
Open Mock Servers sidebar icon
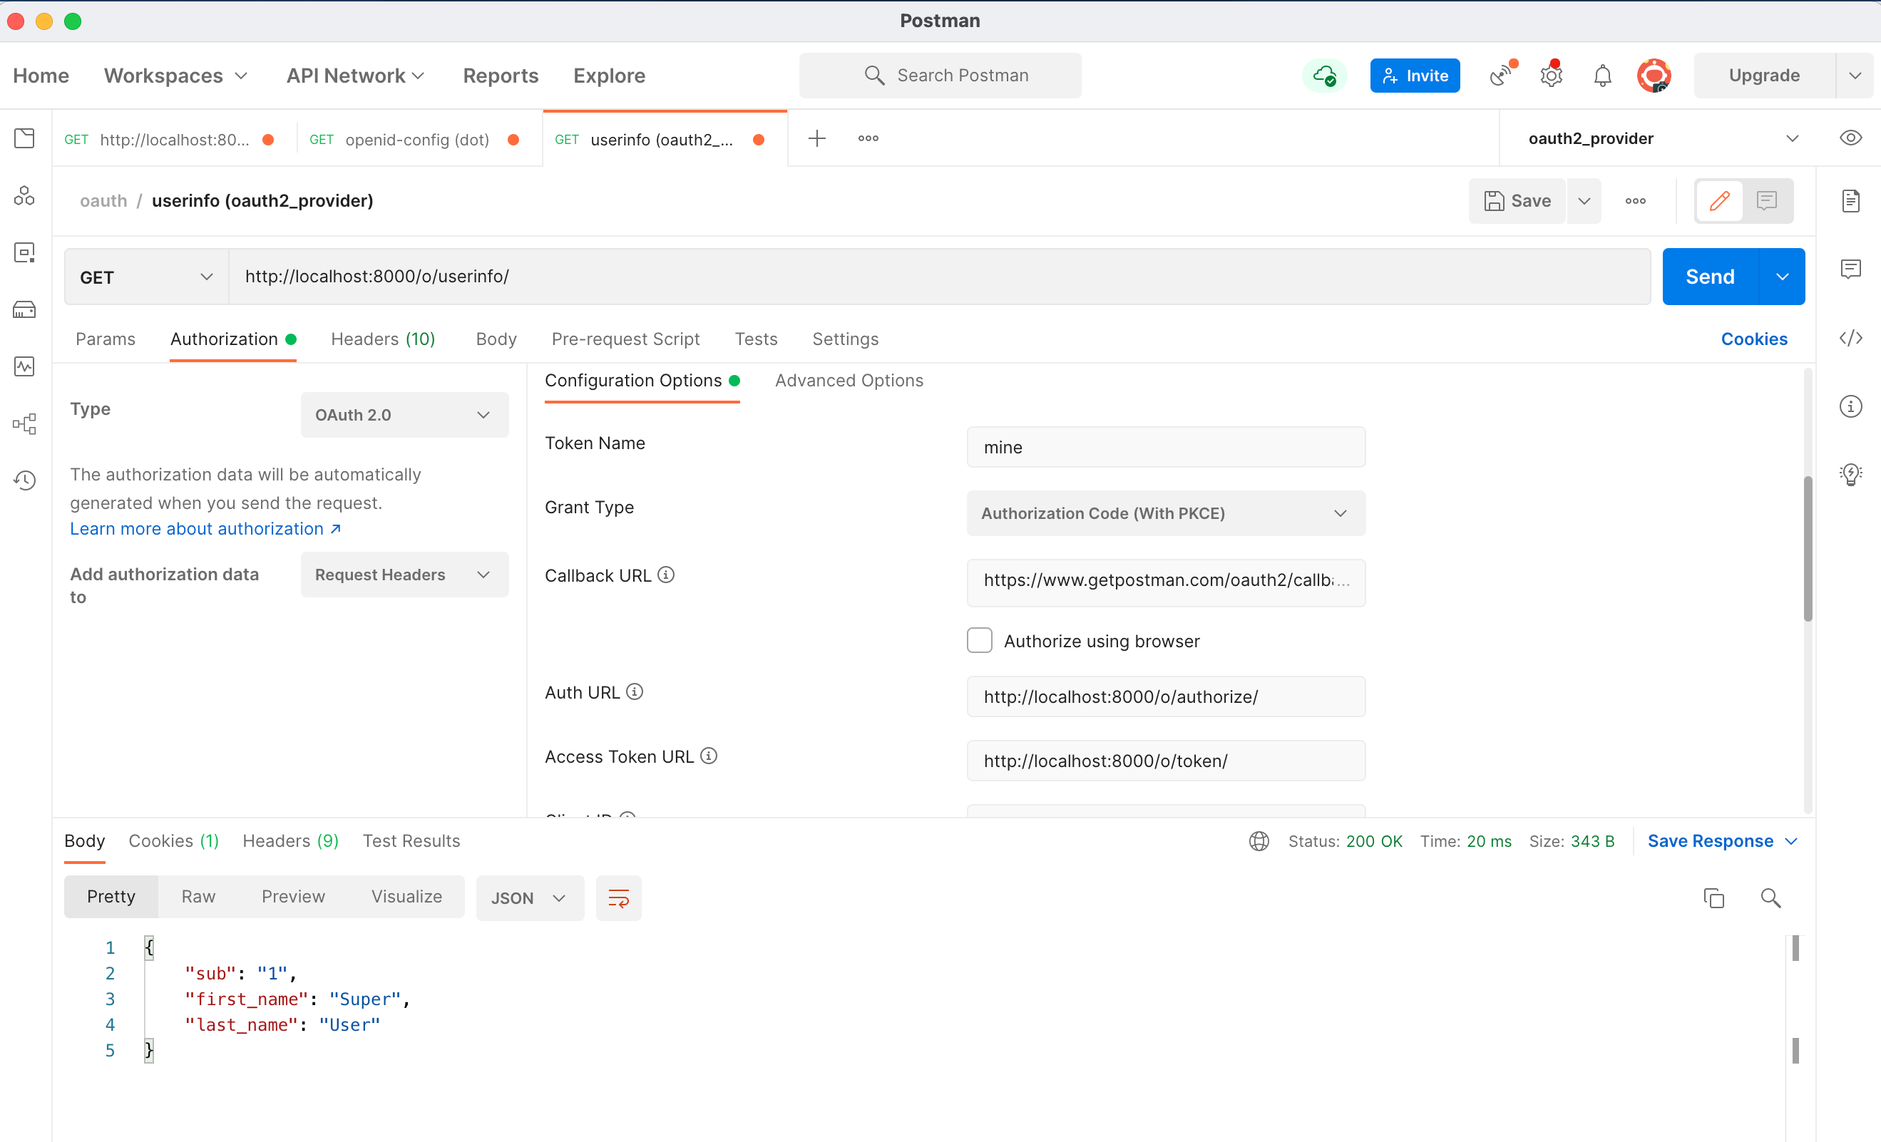[x=24, y=309]
